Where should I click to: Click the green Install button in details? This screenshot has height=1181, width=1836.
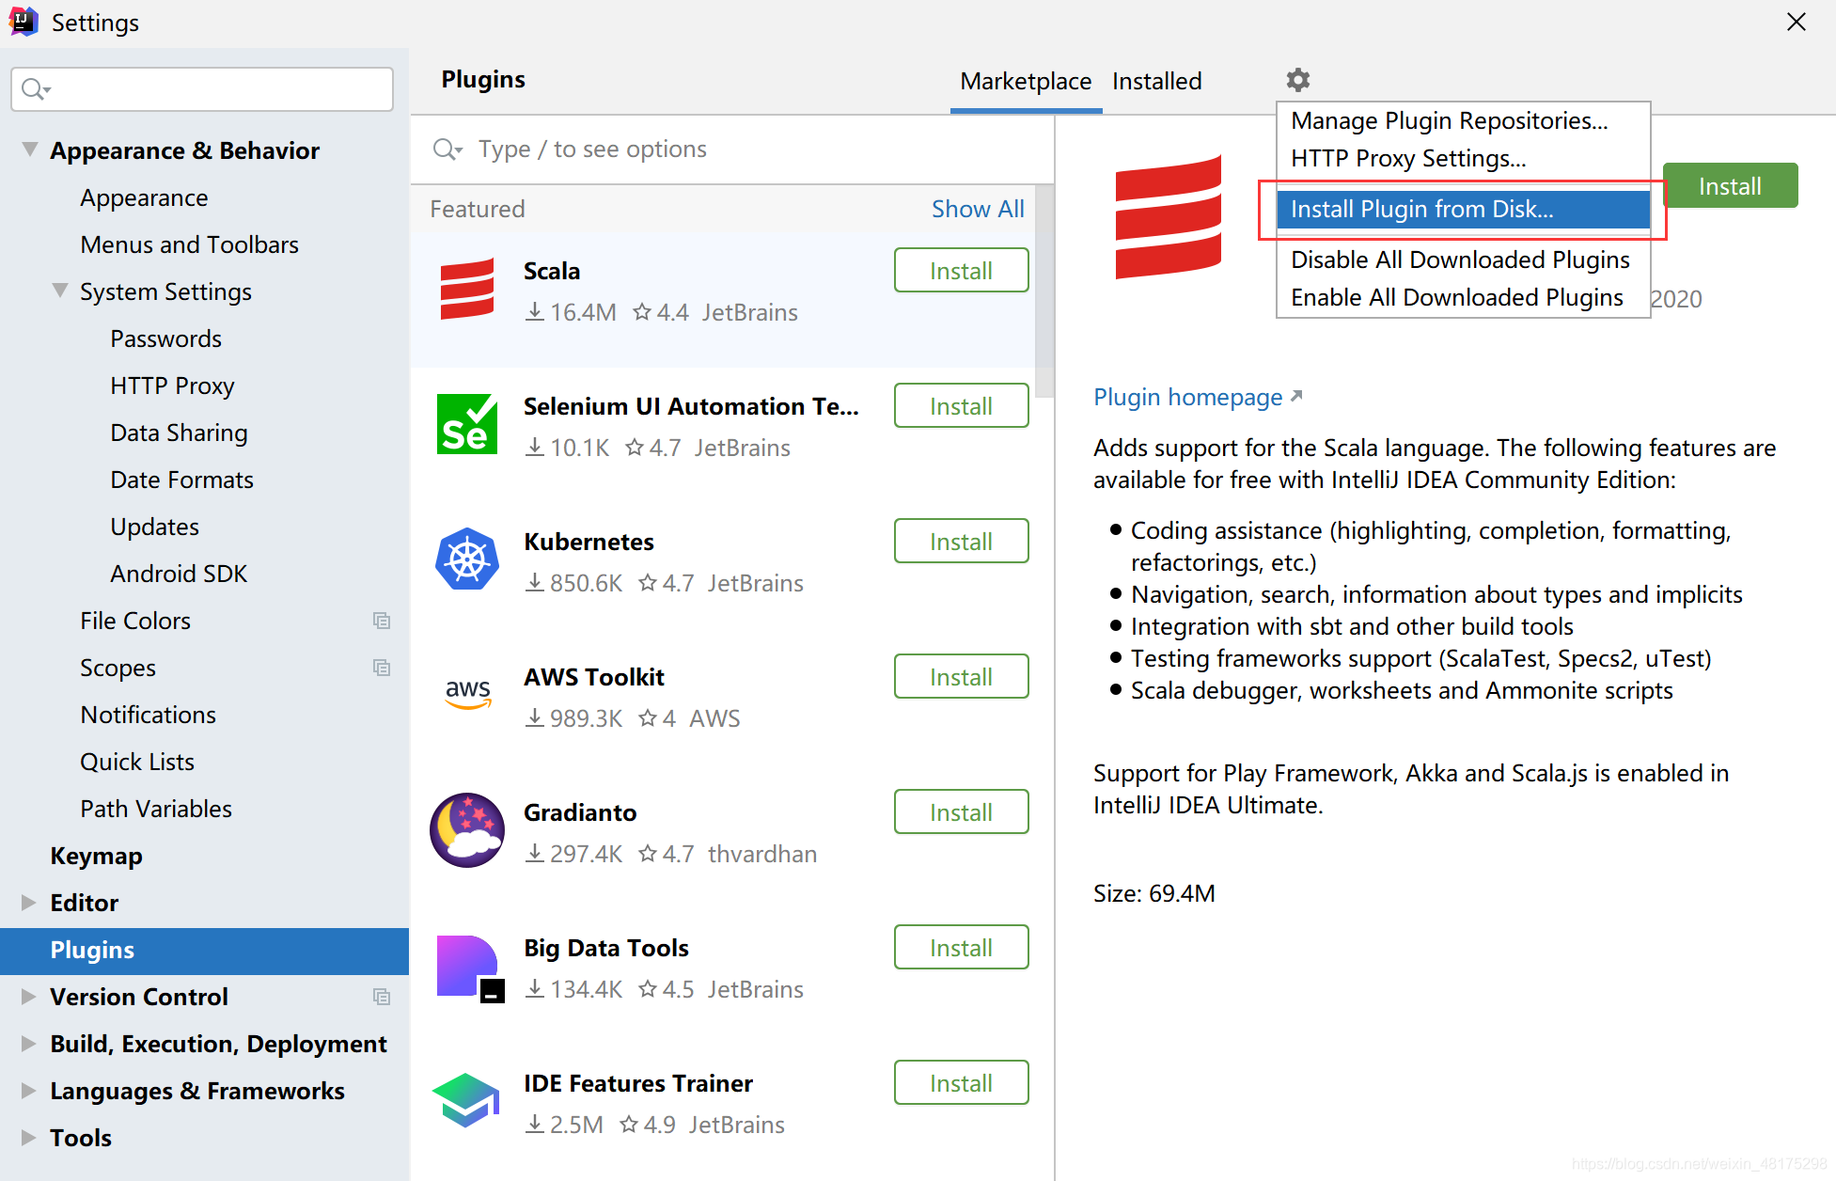click(x=1730, y=186)
